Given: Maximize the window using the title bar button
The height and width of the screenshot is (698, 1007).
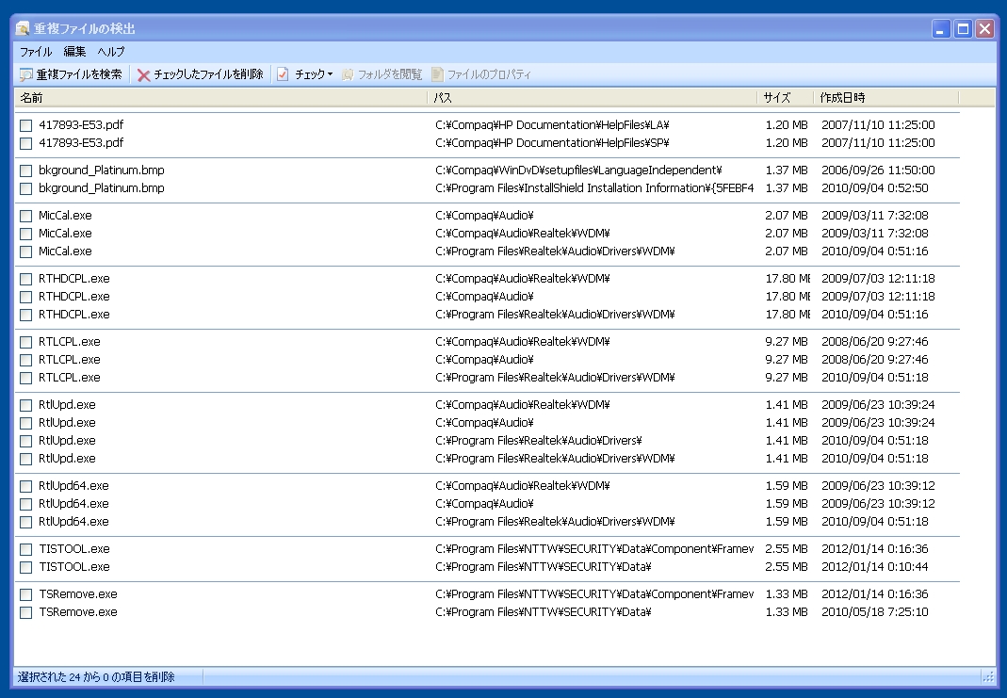Looking at the screenshot, I should coord(963,29).
